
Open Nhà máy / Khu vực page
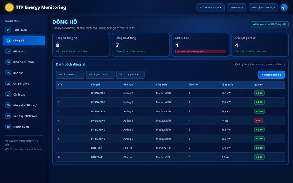24,105
